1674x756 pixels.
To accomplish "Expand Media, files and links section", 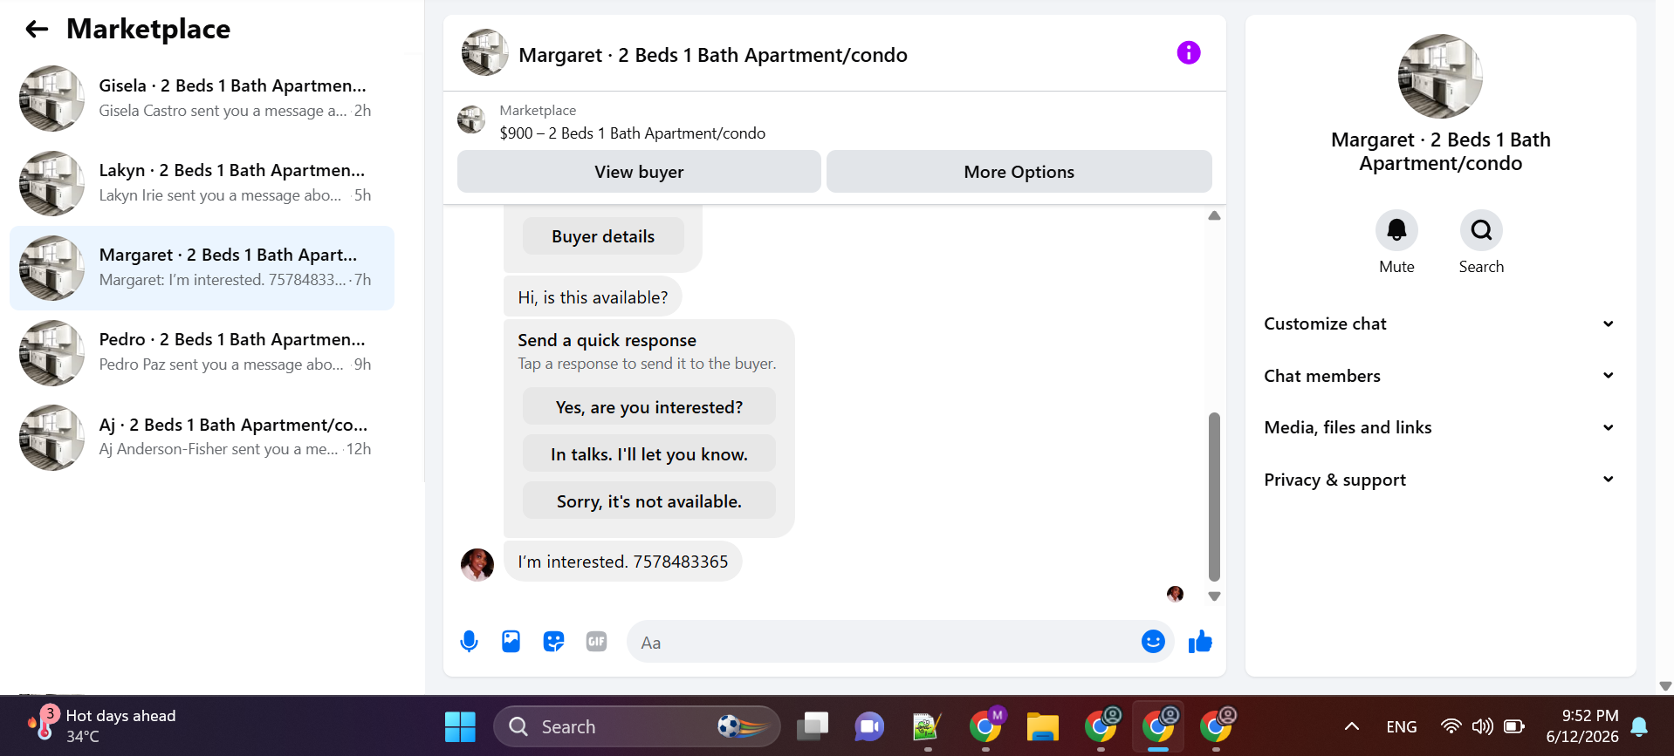I will coord(1439,427).
